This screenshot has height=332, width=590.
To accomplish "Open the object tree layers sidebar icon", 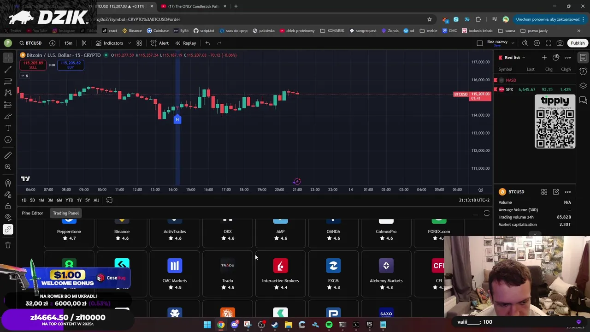I will click(x=583, y=86).
